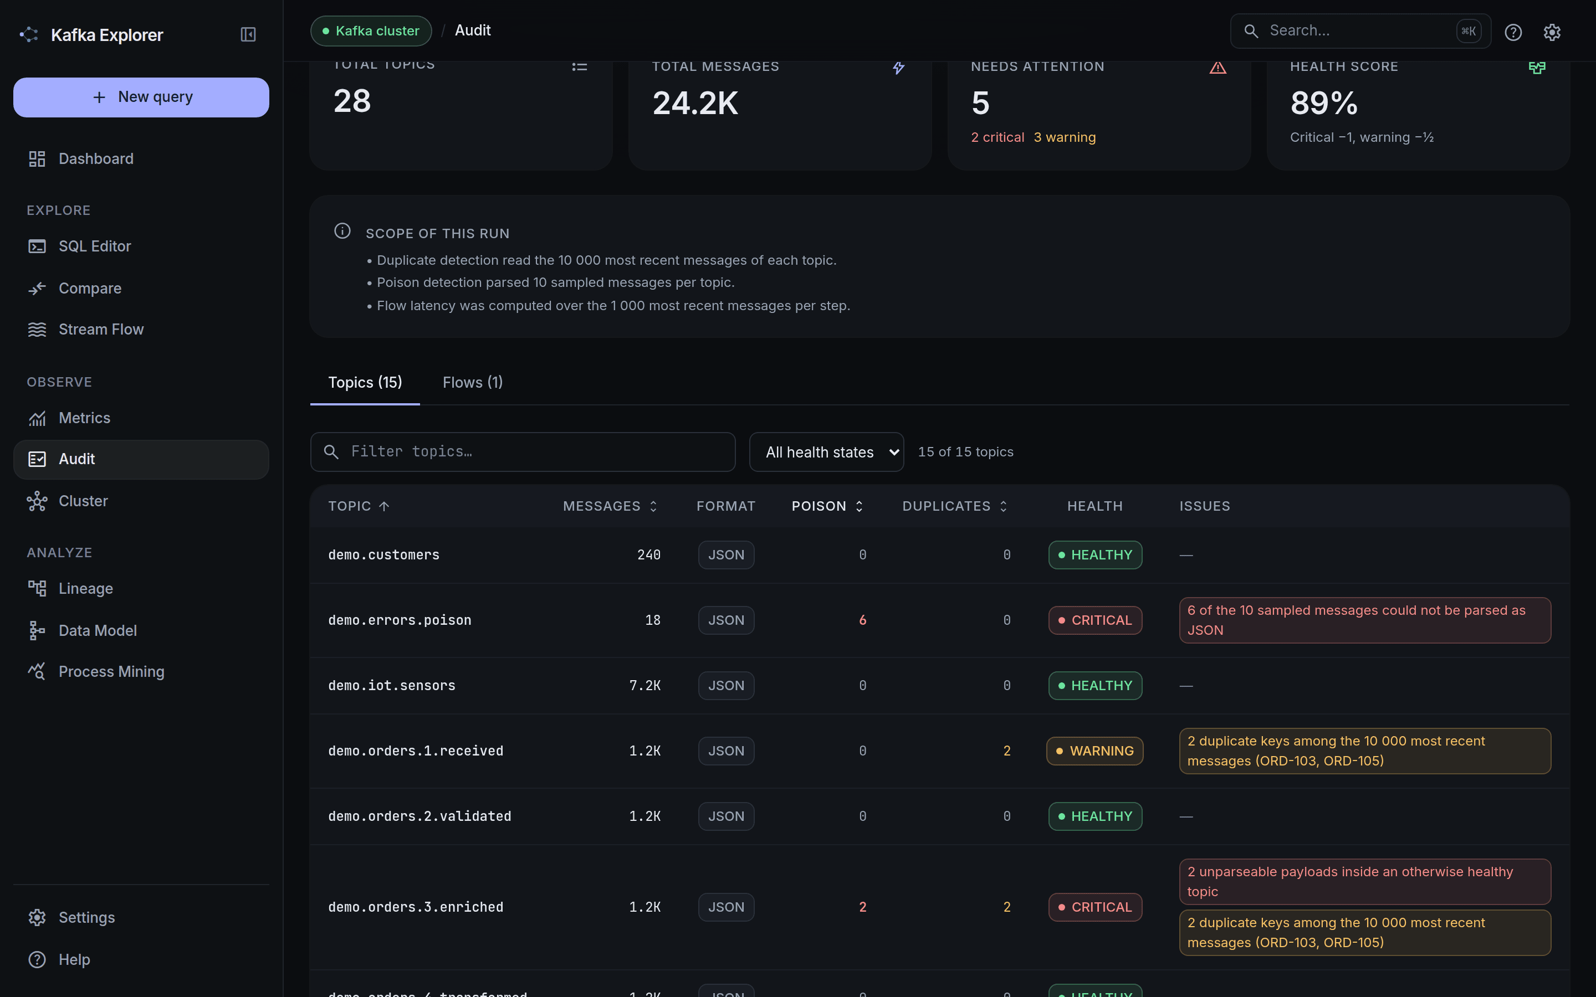This screenshot has width=1596, height=997.
Task: Switch to the Flows (1) tab
Action: point(472,382)
